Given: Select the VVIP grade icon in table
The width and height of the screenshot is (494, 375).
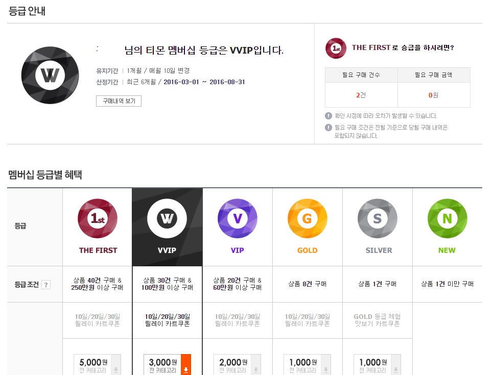Looking at the screenshot, I should 167,219.
